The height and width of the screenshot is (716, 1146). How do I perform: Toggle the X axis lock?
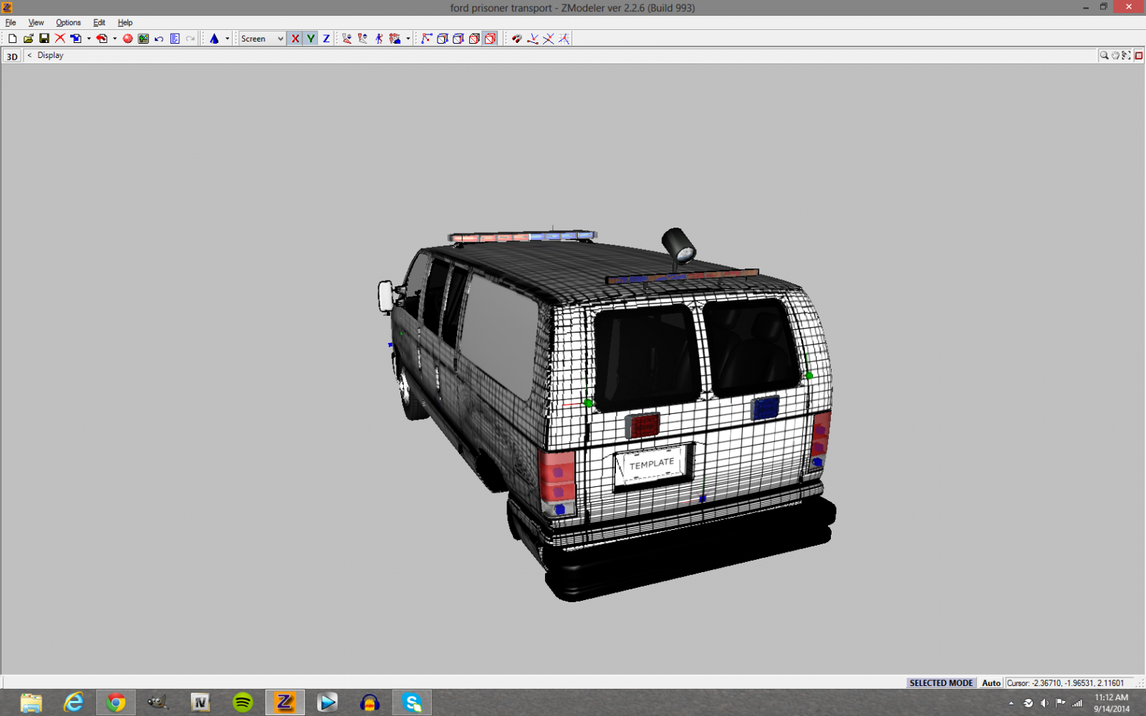tap(295, 39)
